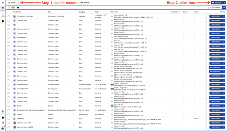Open more options dots in Freezer off row

[x=223, y=119]
